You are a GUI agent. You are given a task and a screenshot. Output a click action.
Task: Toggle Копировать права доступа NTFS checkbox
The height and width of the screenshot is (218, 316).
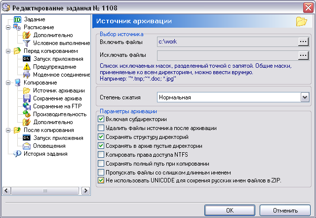point(101,155)
